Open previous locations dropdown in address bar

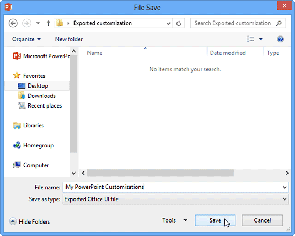click(x=168, y=23)
